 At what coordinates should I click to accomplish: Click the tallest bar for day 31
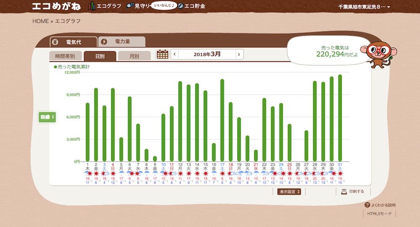tap(340, 118)
